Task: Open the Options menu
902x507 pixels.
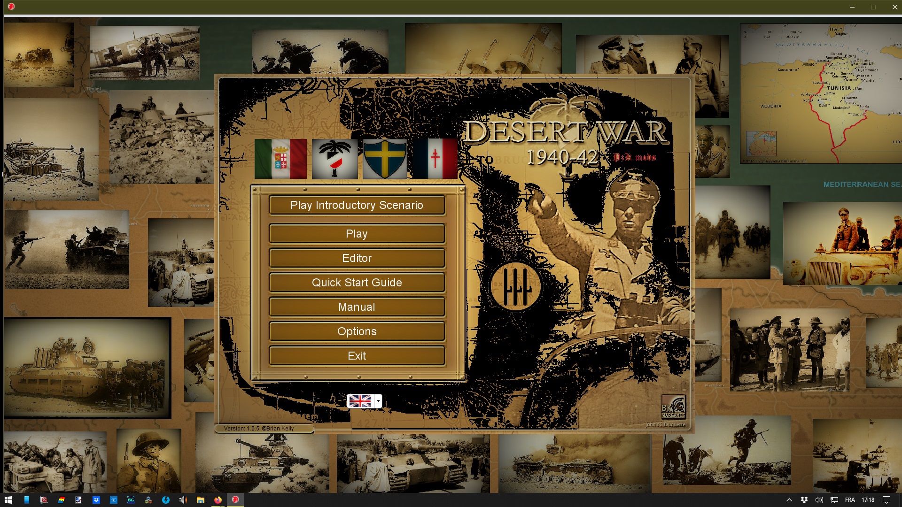Action: tap(357, 331)
